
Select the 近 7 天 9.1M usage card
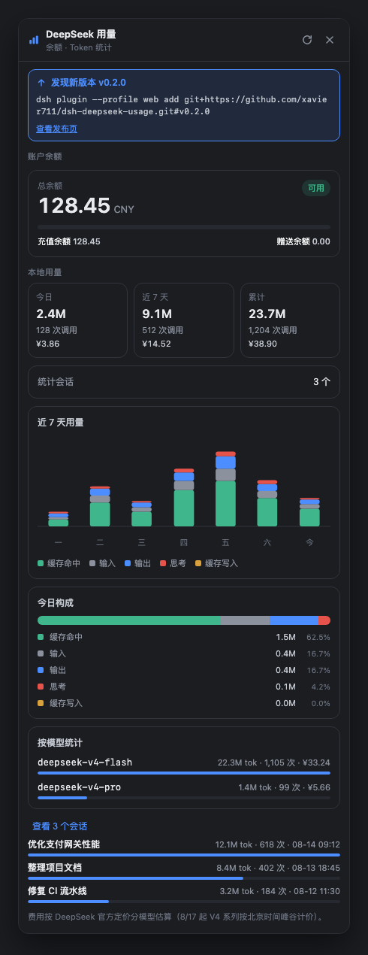click(184, 320)
